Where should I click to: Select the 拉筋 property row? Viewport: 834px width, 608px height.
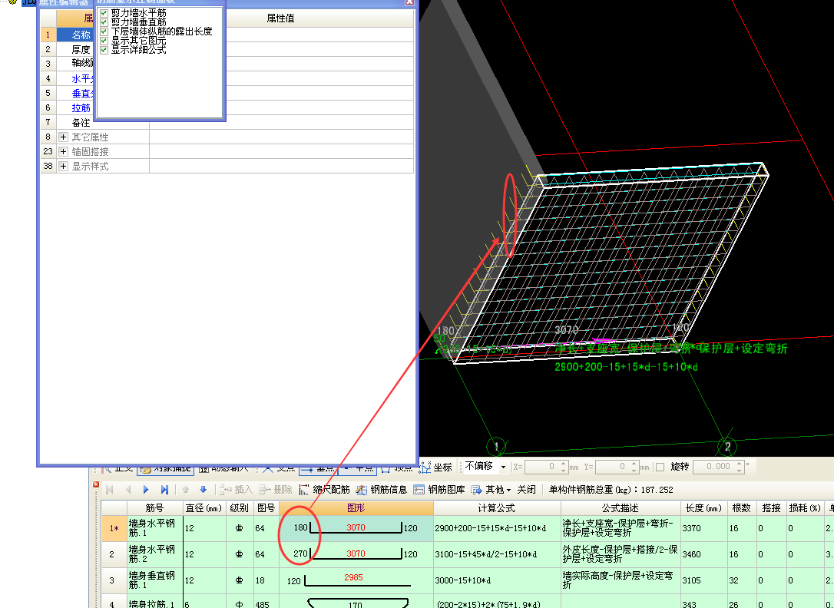[x=227, y=108]
